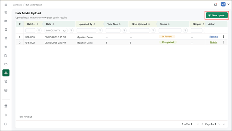Select the highlighted green bulk media icon
Viewport: 232px width, 131px height.
(x=6, y=73)
